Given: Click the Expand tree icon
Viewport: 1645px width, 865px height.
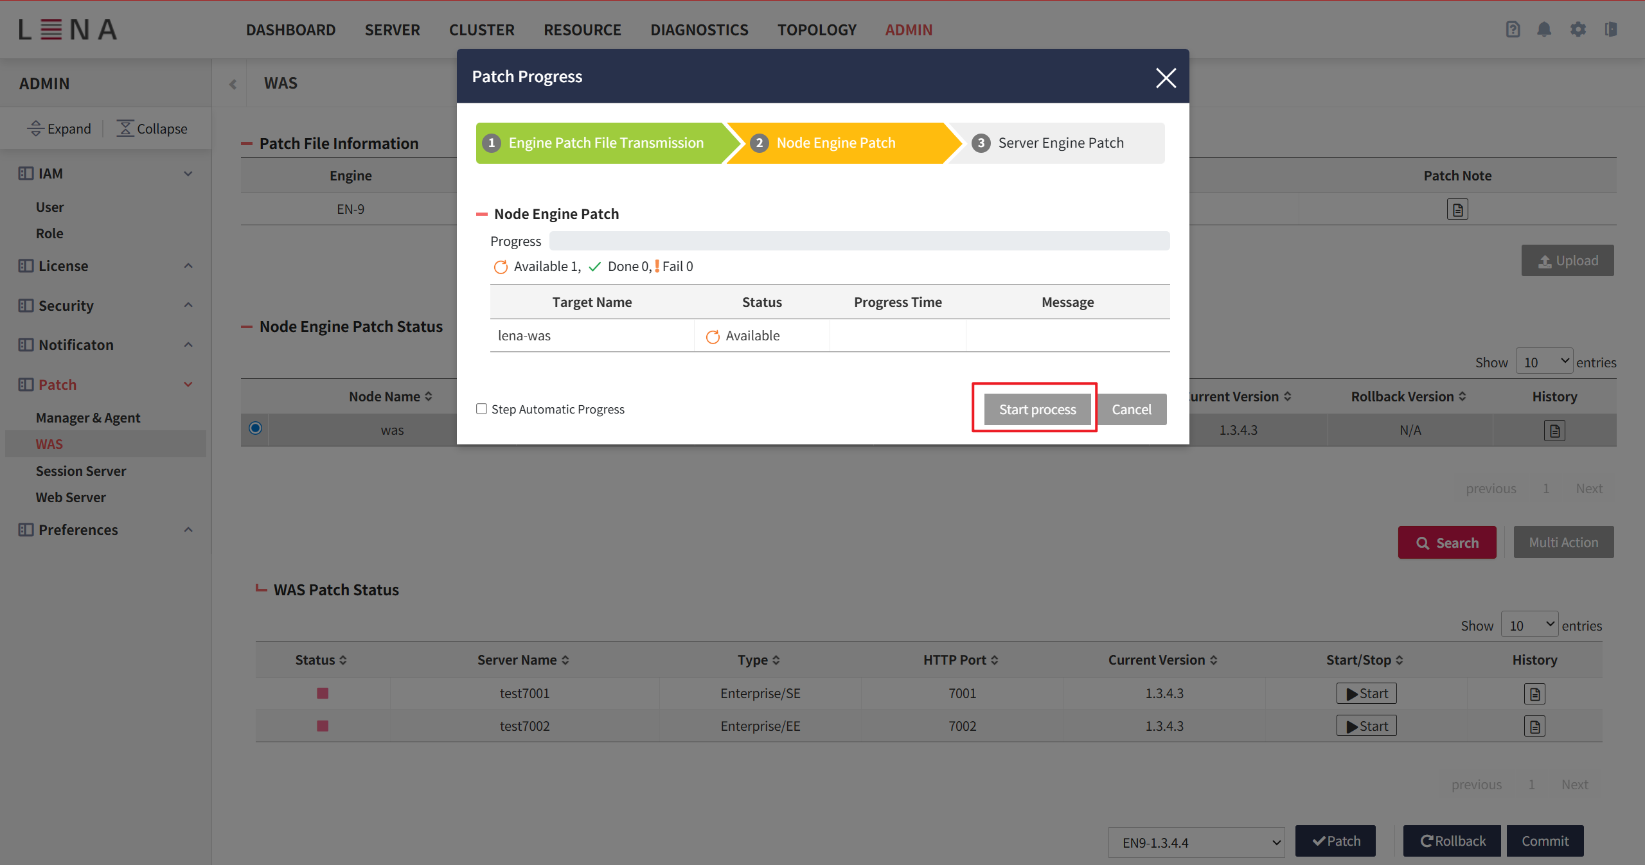Looking at the screenshot, I should 35,128.
